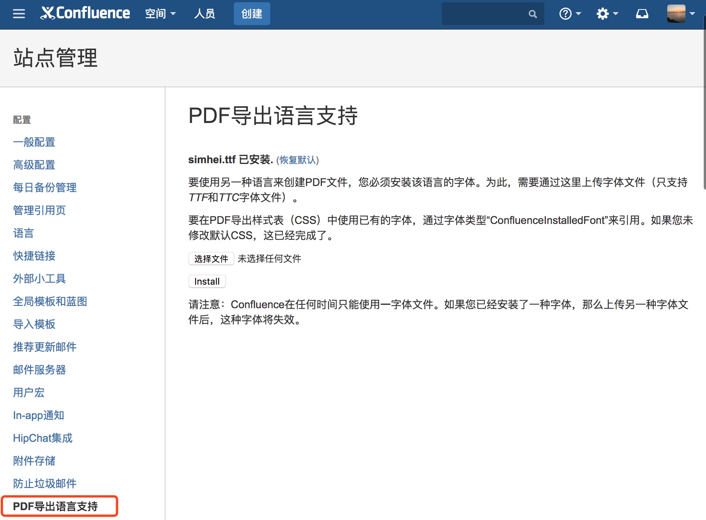Click the search magnifier icon

[533, 14]
